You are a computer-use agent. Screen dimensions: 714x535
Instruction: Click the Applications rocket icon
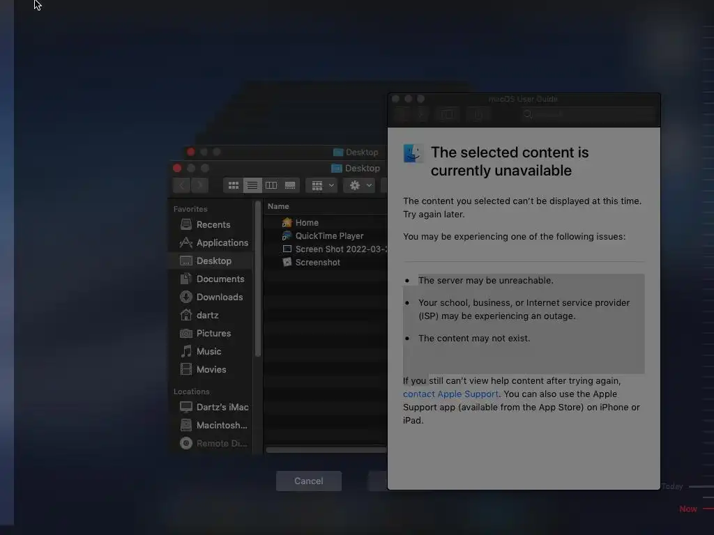click(x=185, y=242)
